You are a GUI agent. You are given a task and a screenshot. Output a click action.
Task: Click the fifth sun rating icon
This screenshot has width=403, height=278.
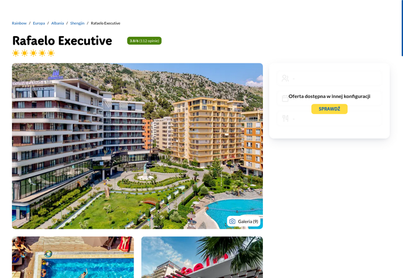(51, 53)
